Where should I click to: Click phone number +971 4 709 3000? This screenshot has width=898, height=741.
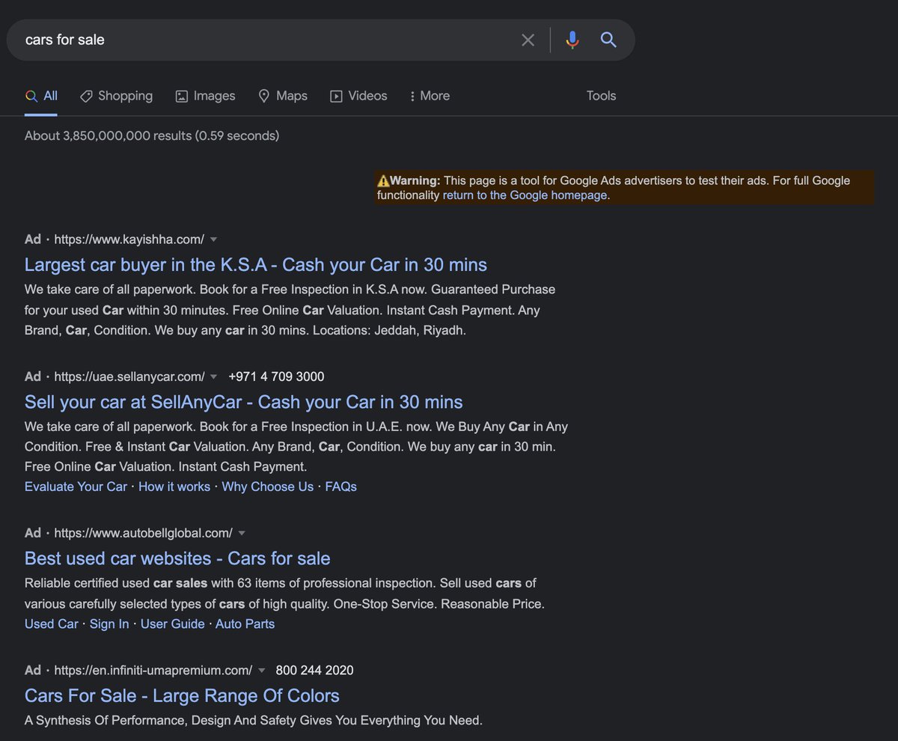point(276,376)
